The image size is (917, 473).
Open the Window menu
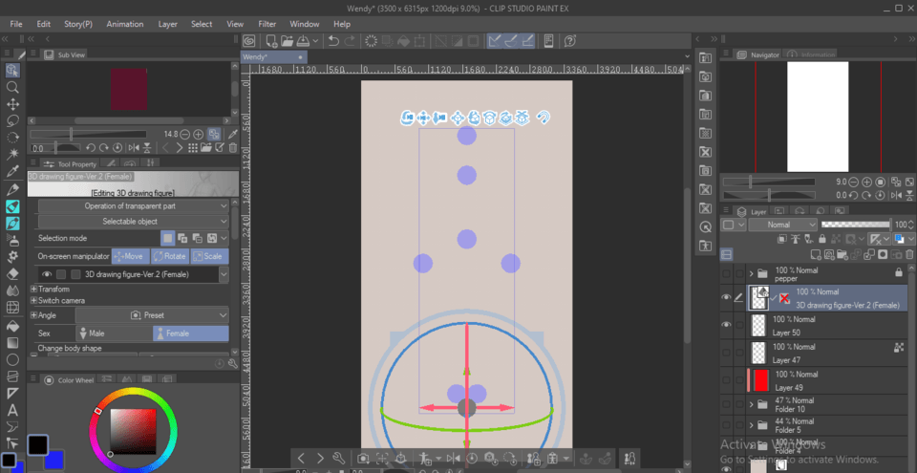[x=305, y=24]
